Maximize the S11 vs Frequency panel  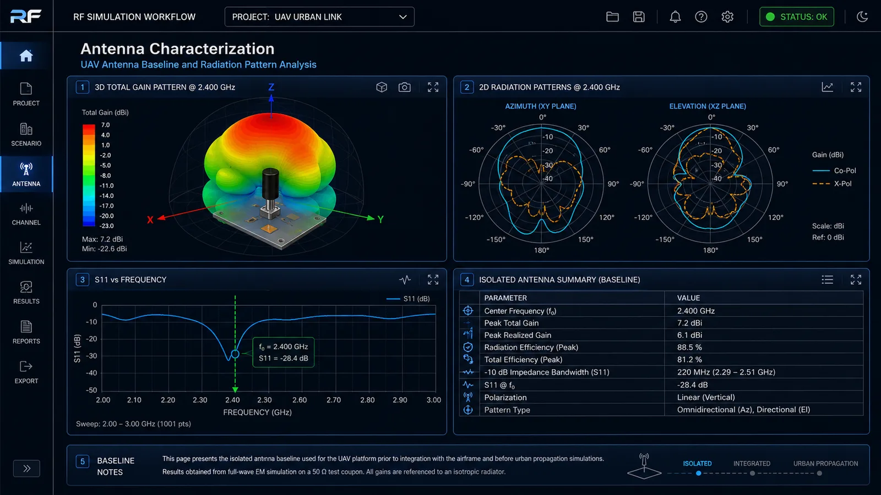[x=433, y=280]
